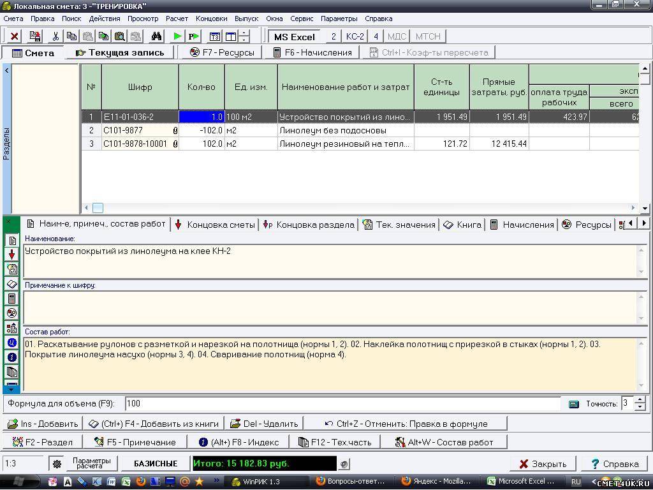This screenshot has height=490, width=653.
Task: Click the sidebar shapes and document icon
Action: coord(12,328)
